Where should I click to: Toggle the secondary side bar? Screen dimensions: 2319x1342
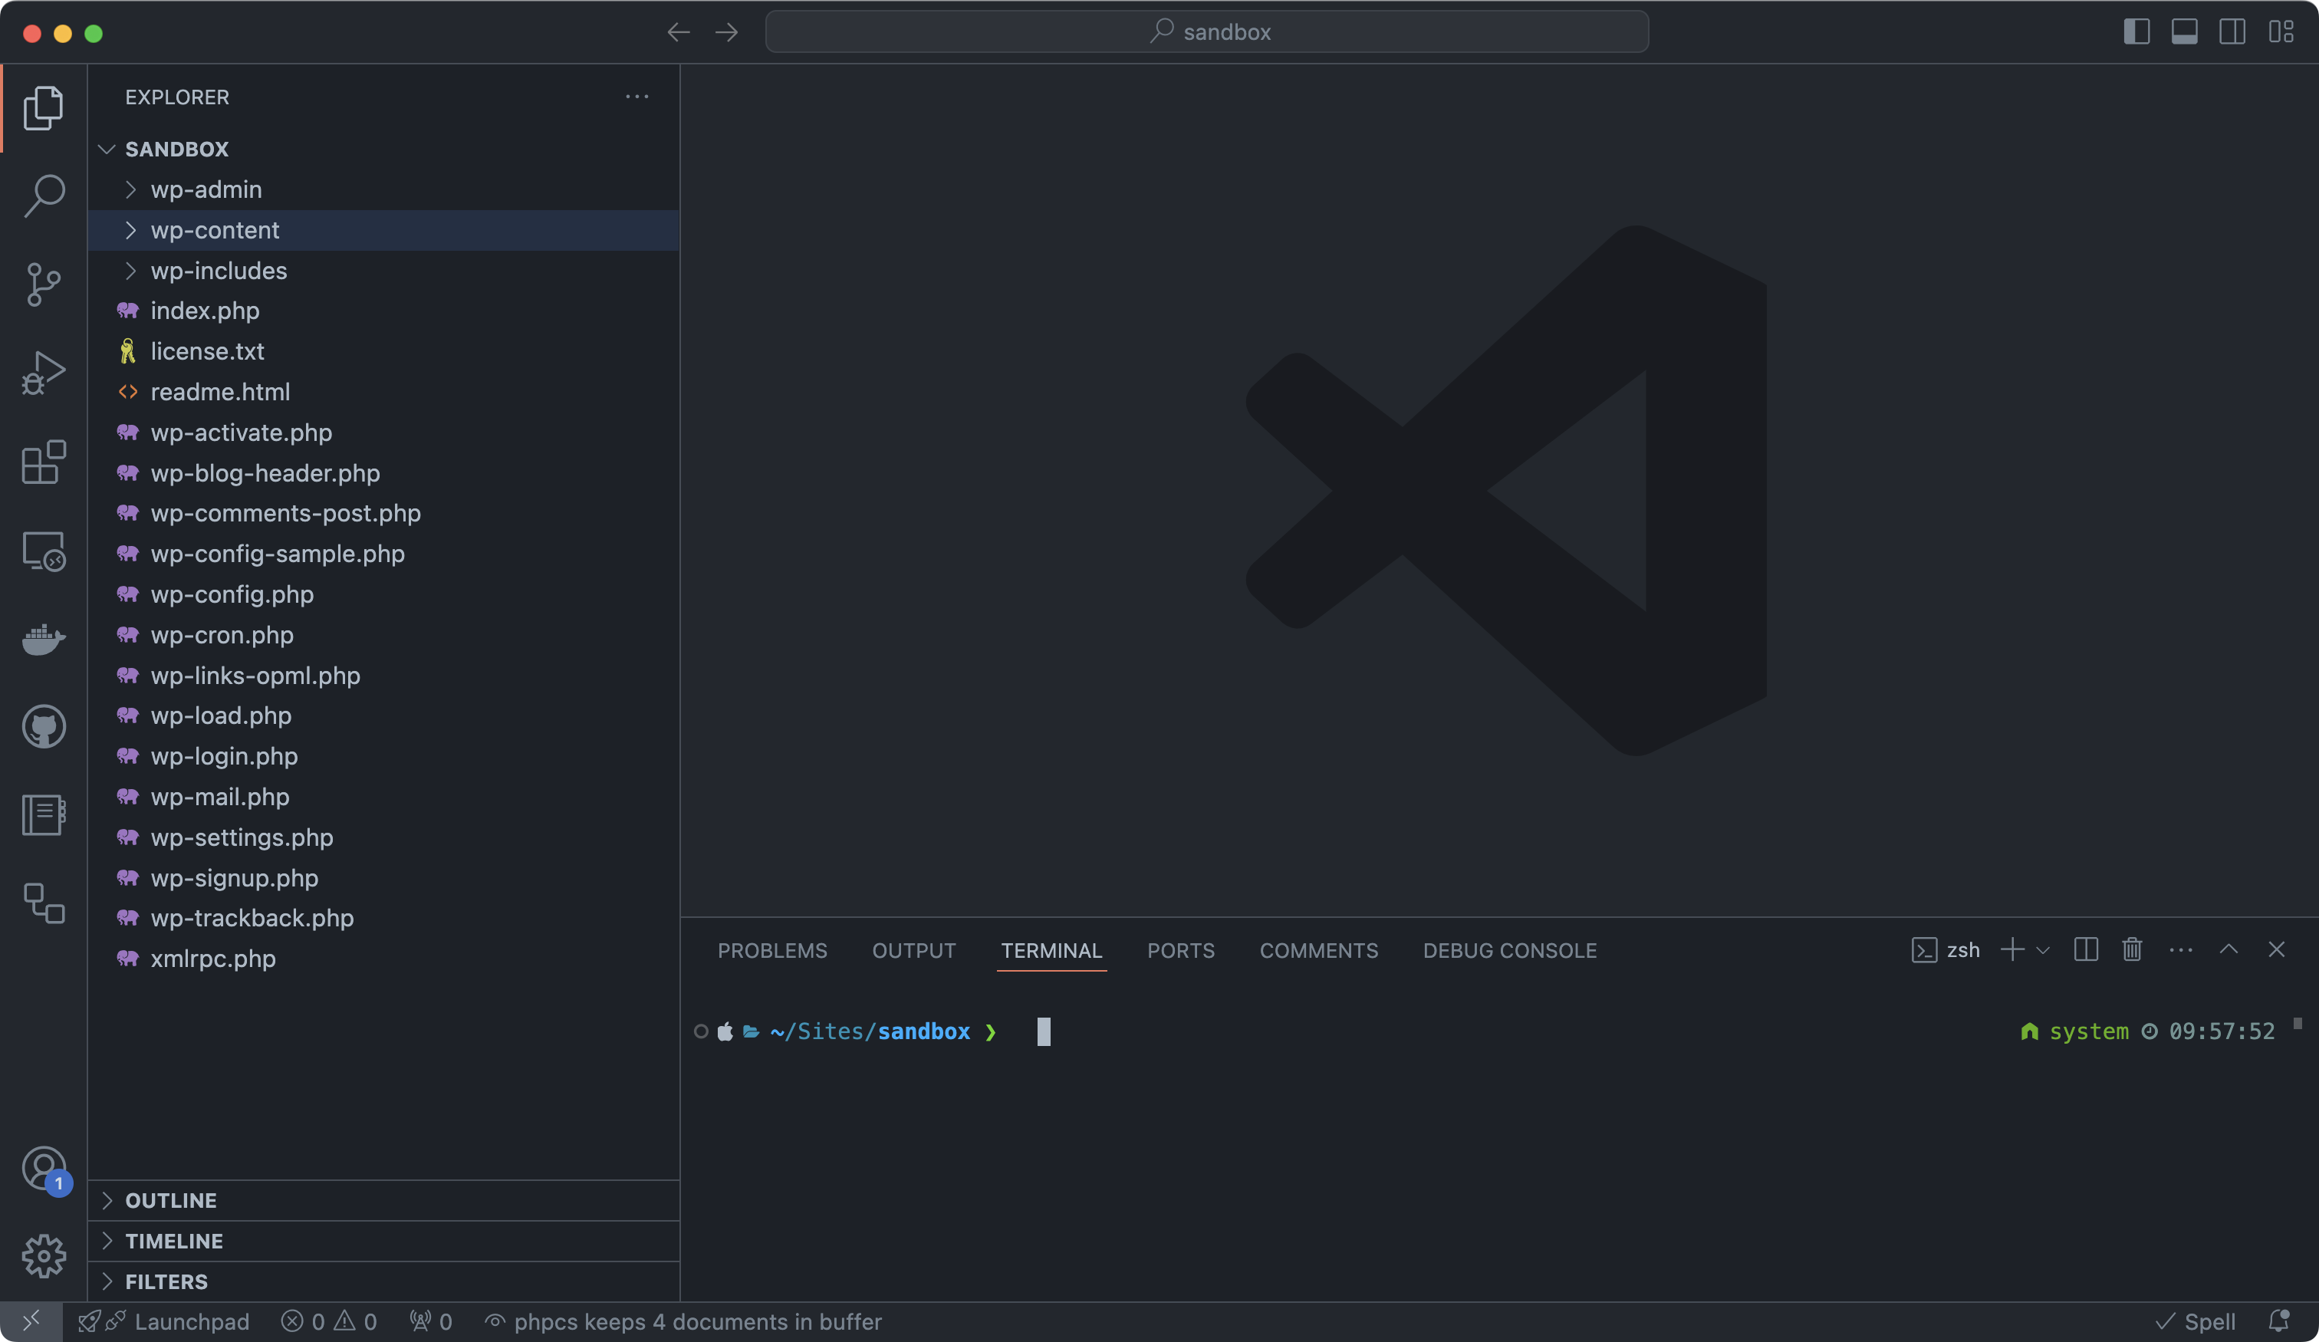point(2232,31)
